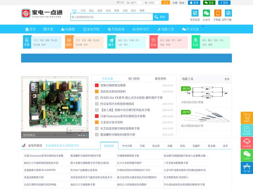The height and width of the screenshot is (190, 253).
Task: Open 手册 in navigation bar
Action: point(48,29)
